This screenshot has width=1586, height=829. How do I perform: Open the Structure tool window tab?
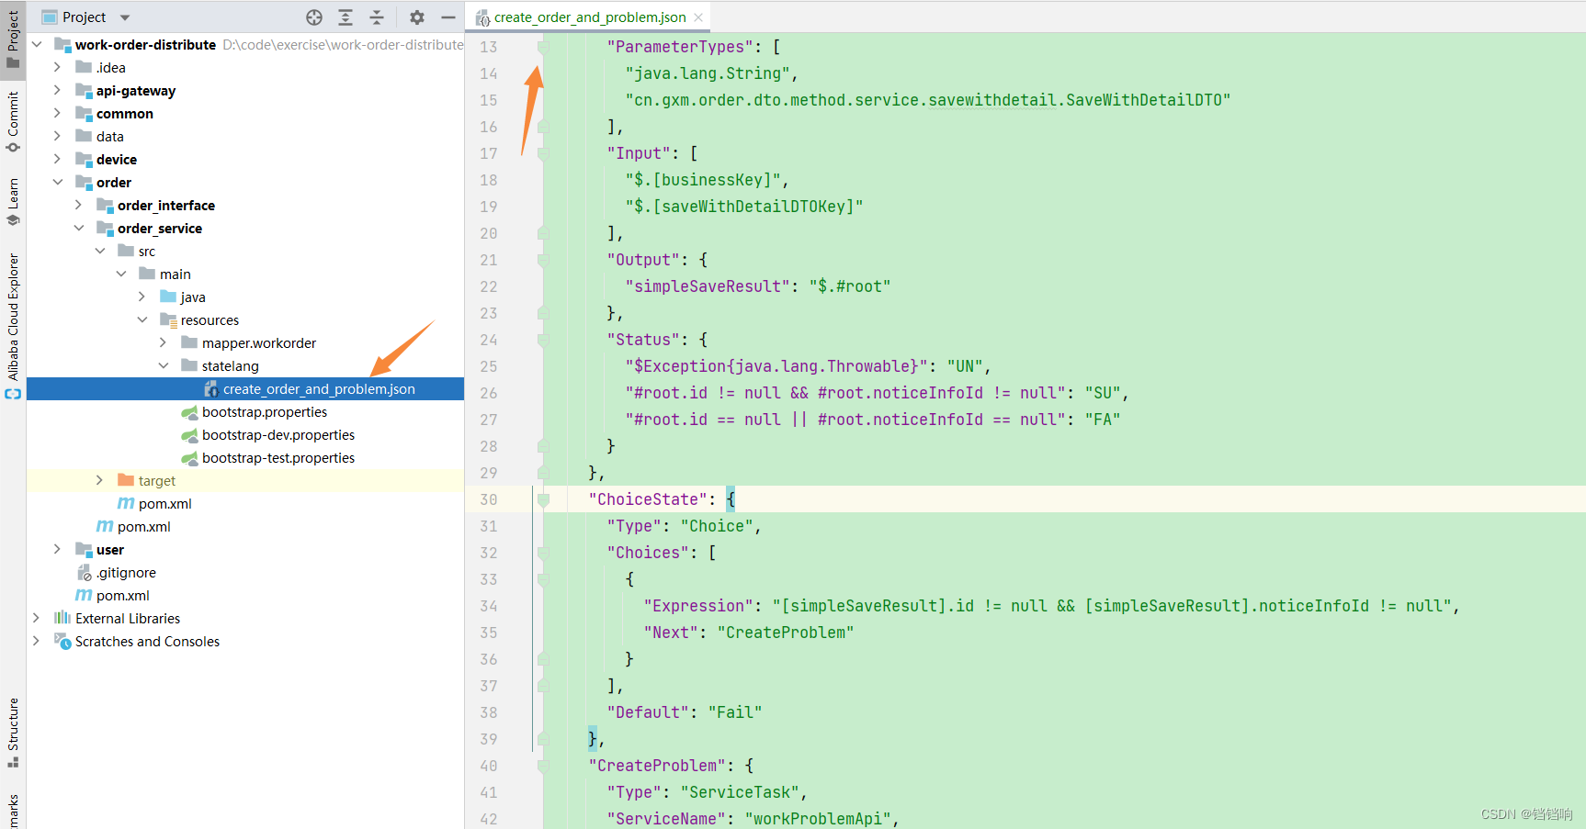13,733
